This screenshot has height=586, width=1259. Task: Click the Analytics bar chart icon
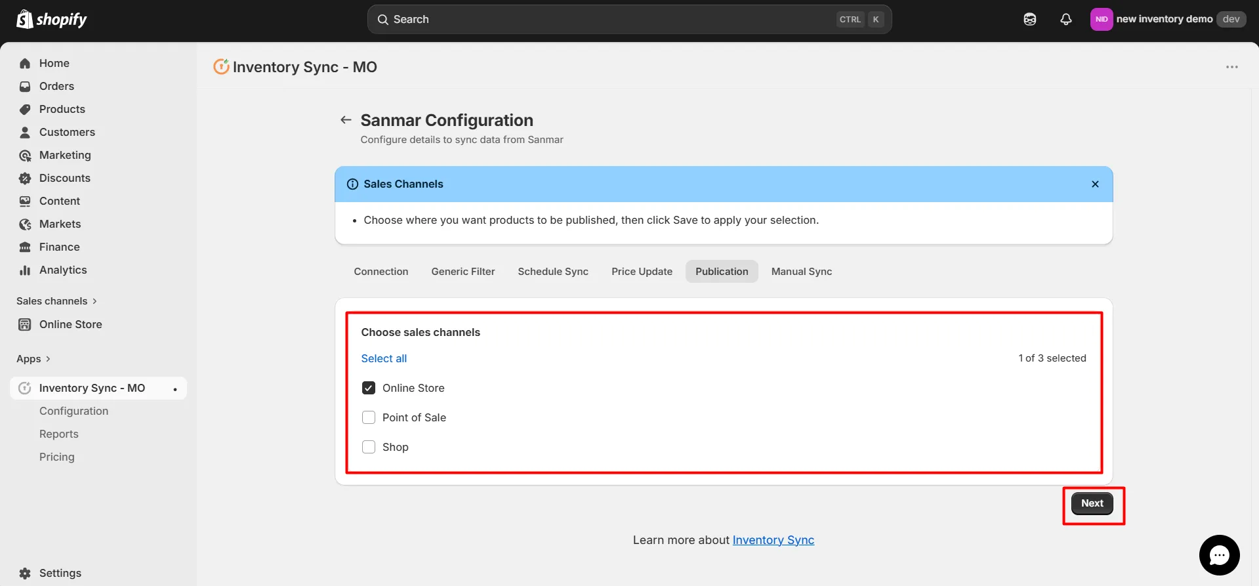[25, 270]
